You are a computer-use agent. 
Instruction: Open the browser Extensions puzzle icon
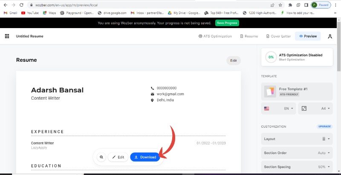[x=290, y=5]
